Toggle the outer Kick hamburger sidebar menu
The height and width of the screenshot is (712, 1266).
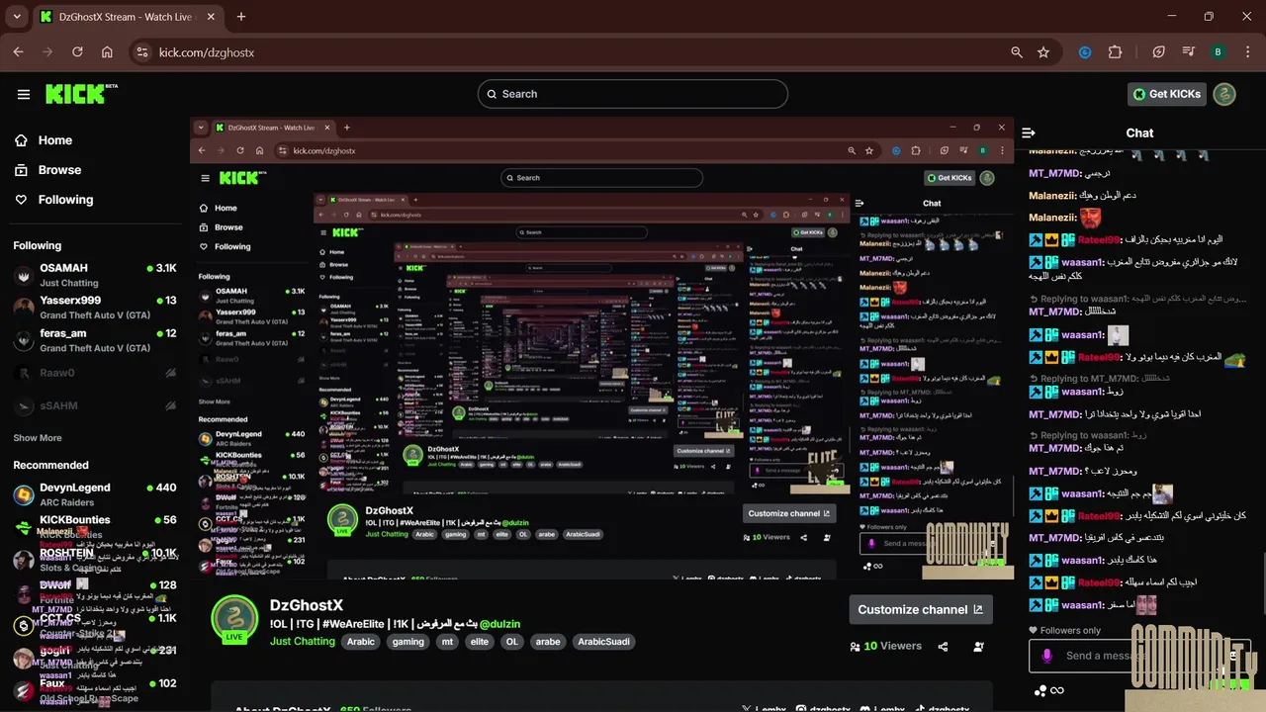[24, 94]
